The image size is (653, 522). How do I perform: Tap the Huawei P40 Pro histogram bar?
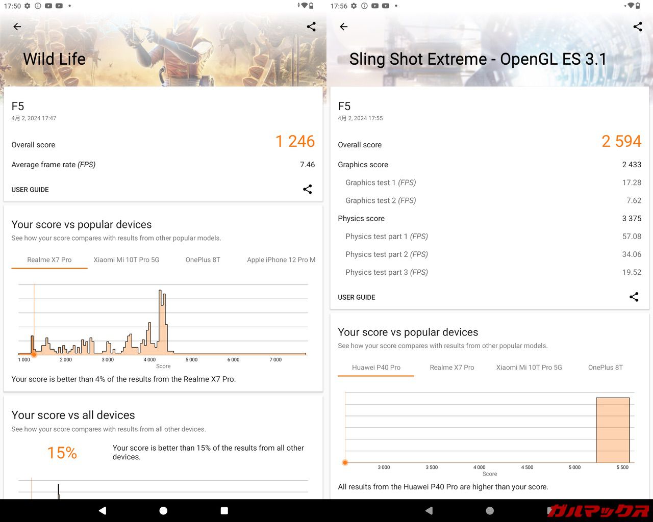pyautogui.click(x=613, y=430)
